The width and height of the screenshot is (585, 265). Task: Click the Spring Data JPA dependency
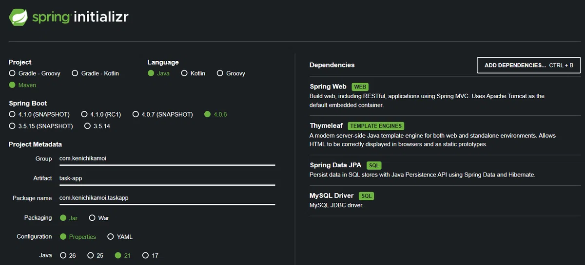pyautogui.click(x=445, y=170)
